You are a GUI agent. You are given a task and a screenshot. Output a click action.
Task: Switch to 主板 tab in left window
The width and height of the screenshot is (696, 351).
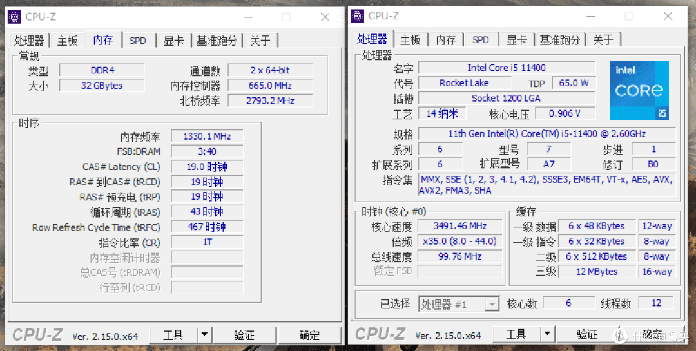pos(68,41)
